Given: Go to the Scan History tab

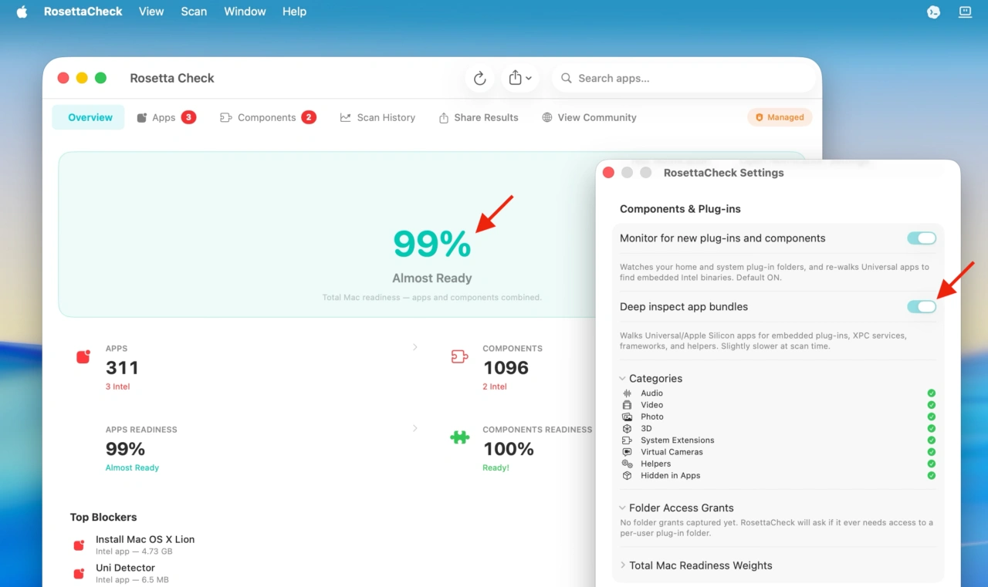Looking at the screenshot, I should (x=377, y=117).
